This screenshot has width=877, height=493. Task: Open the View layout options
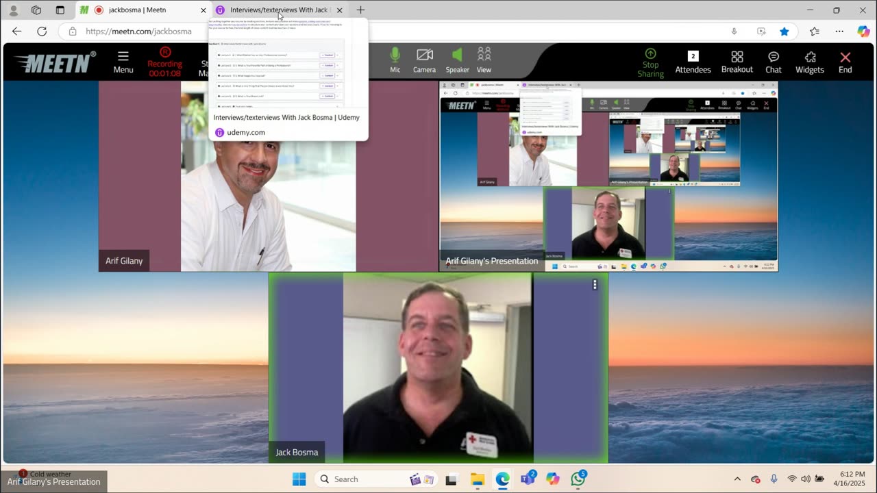point(484,61)
